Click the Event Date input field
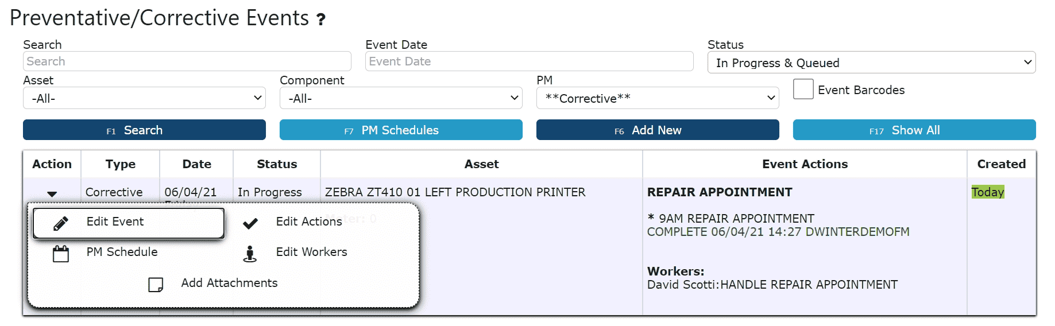 point(529,61)
